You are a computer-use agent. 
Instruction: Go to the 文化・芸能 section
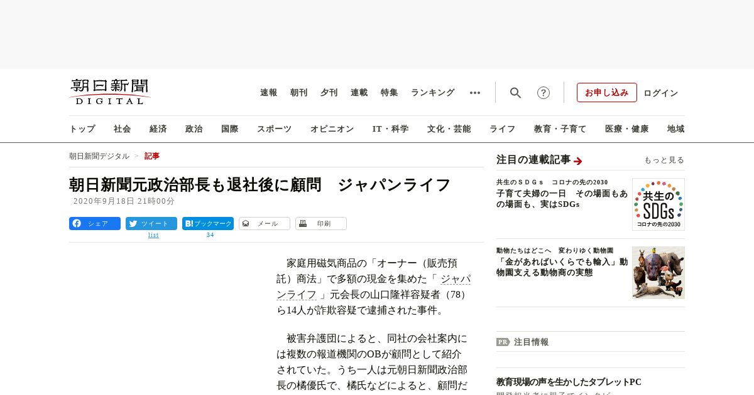pos(449,129)
